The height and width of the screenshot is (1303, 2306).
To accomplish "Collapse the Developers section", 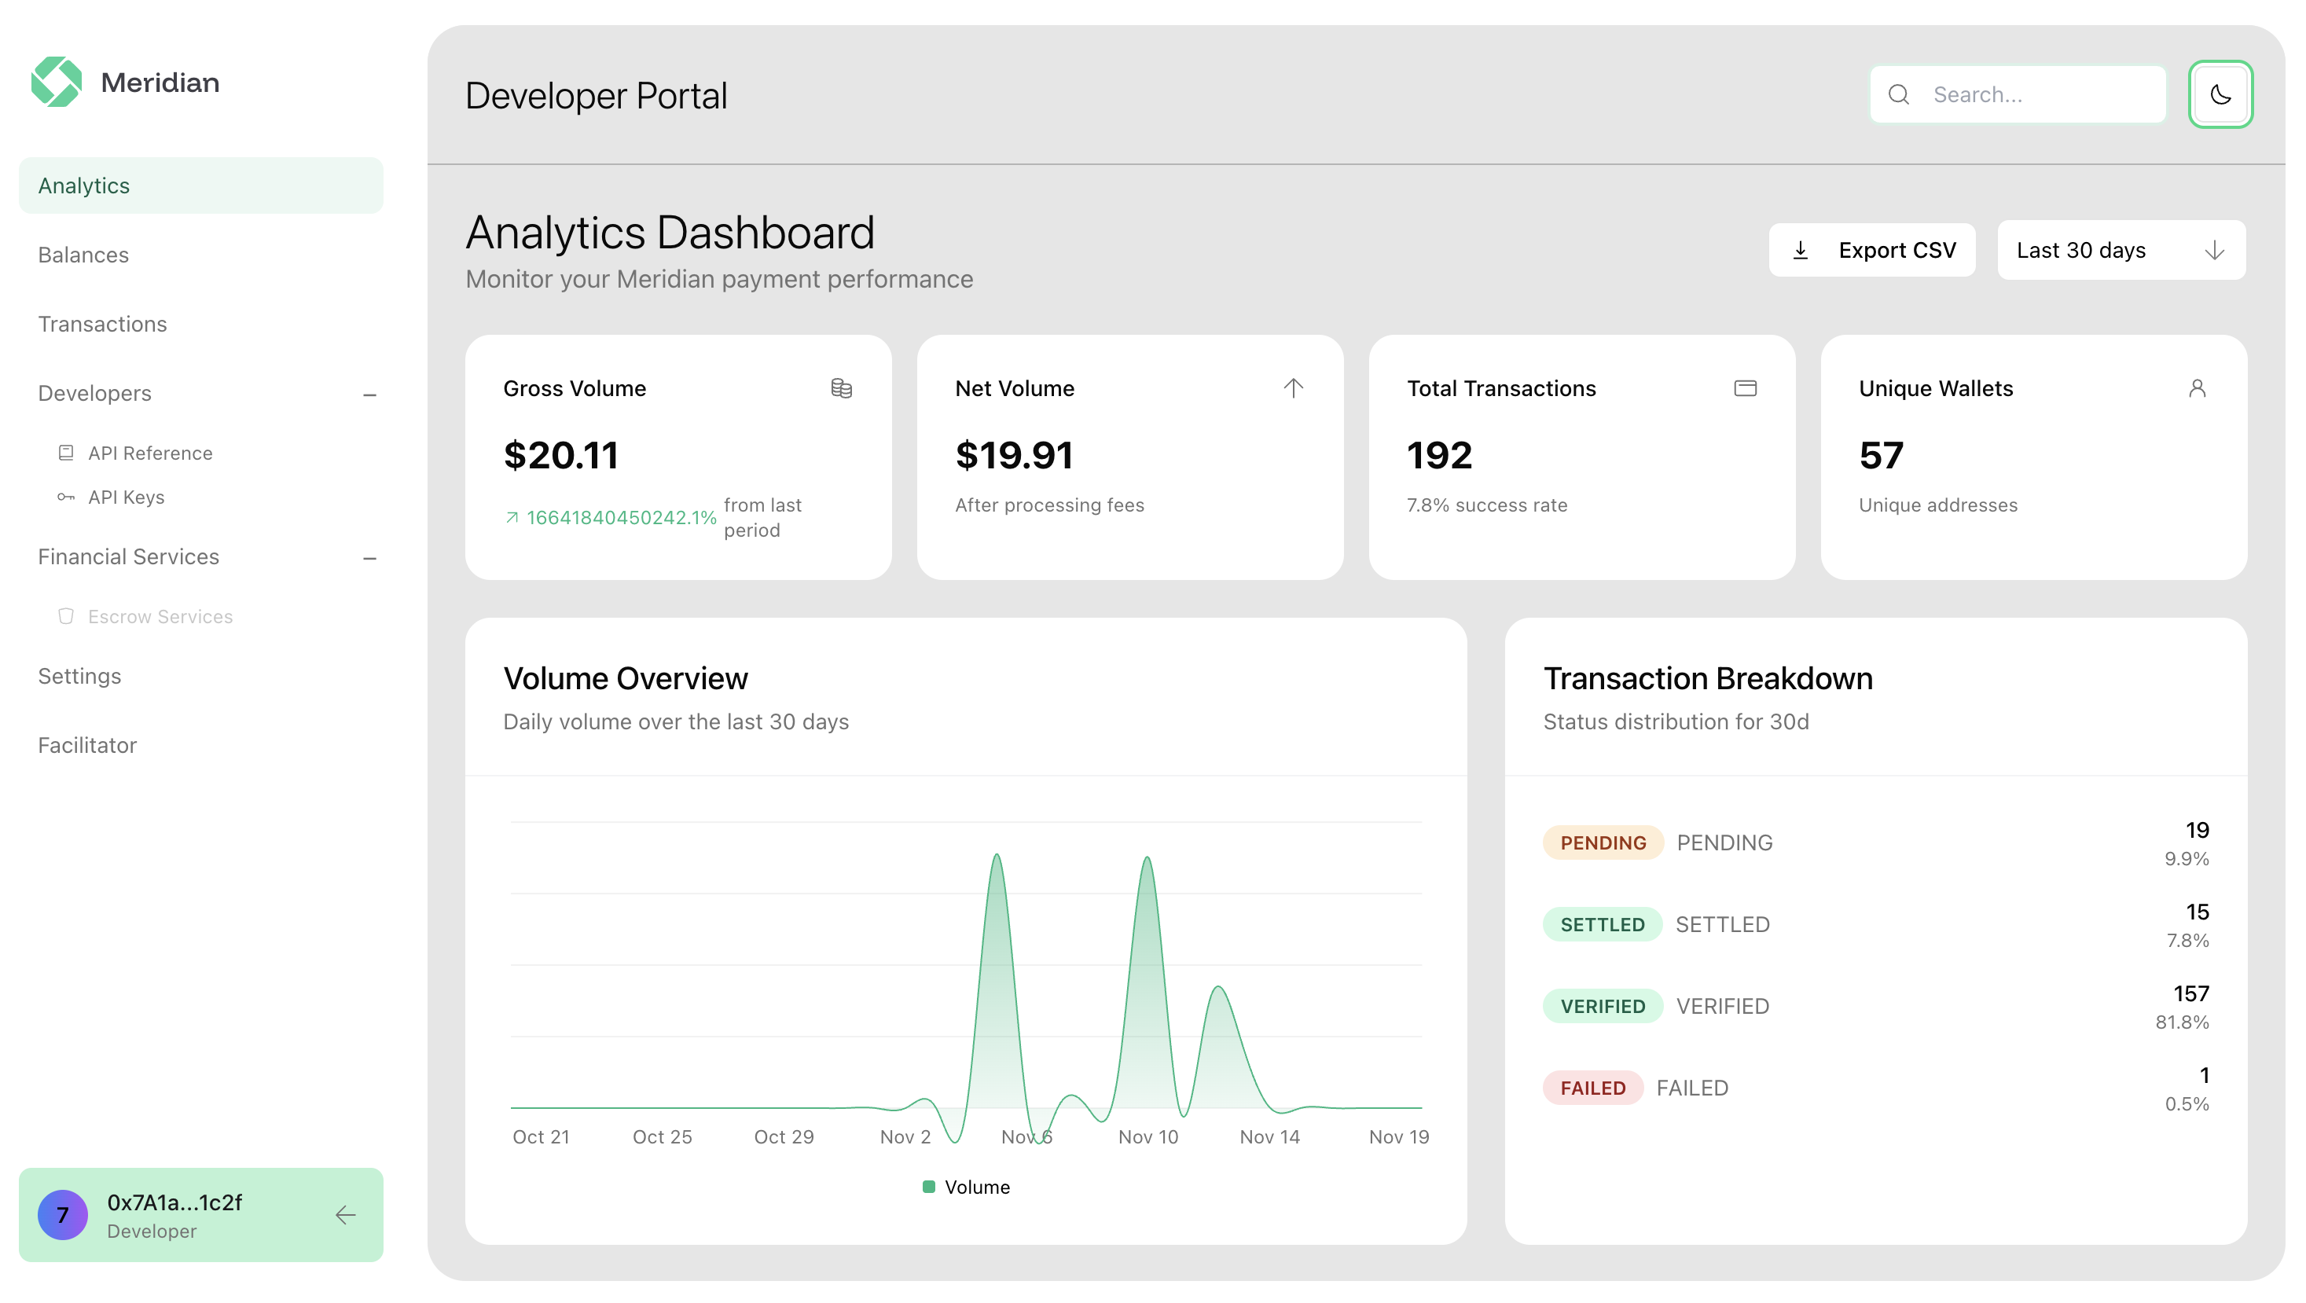I will pyautogui.click(x=369, y=395).
